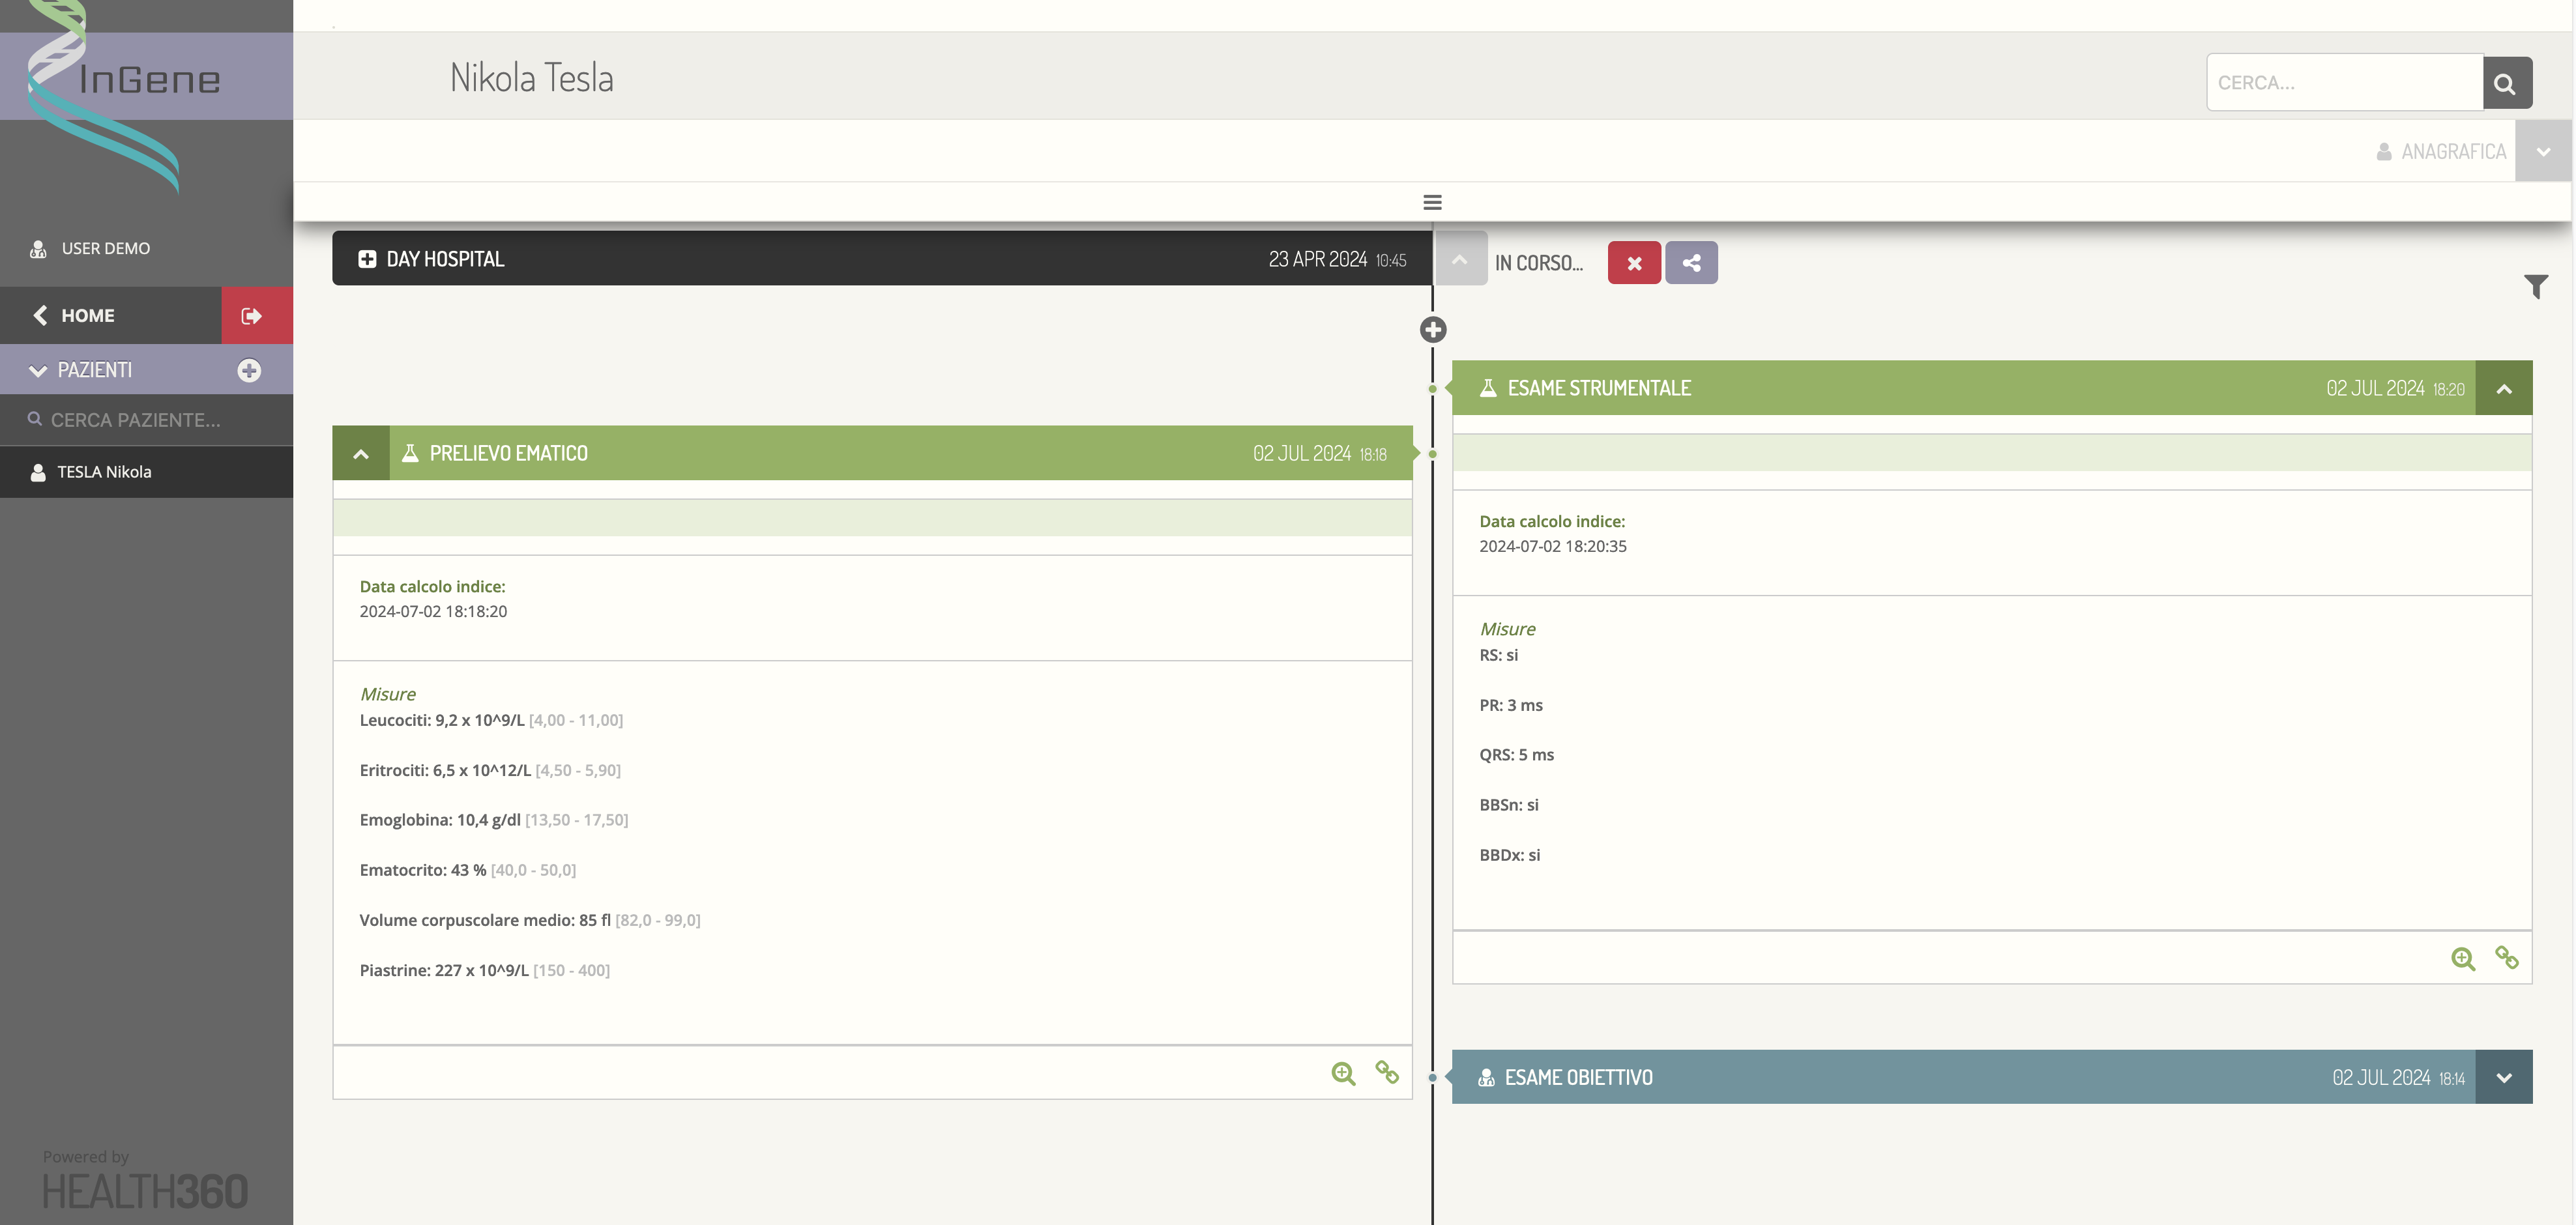Click the Day Hospital plus-square icon
Image resolution: width=2576 pixels, height=1225 pixels.
point(367,259)
